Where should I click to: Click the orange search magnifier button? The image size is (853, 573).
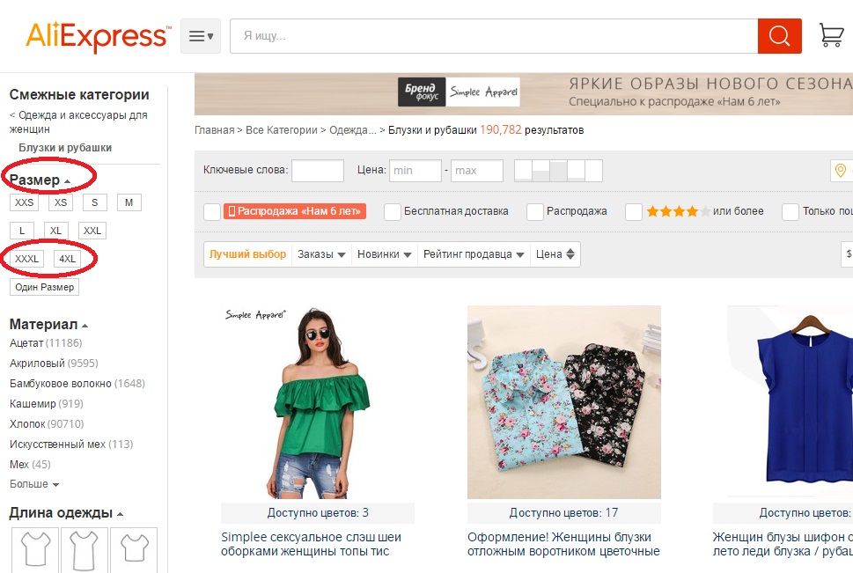click(x=779, y=36)
